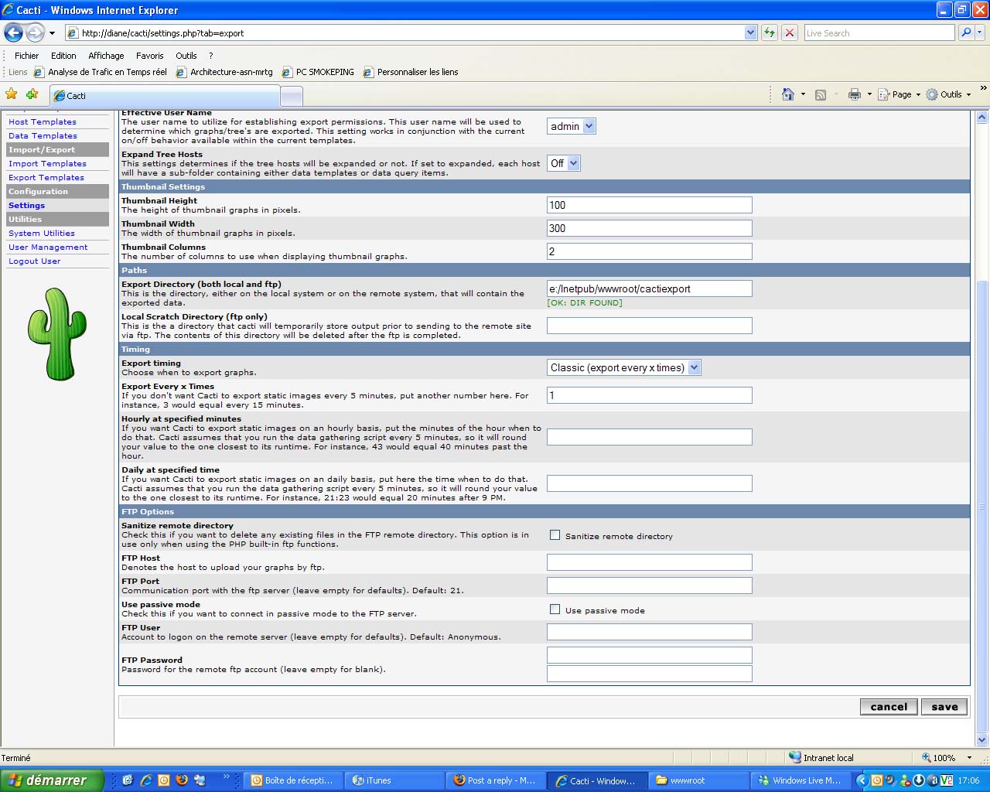
Task: Click the Stop loading red X icon
Action: pos(789,32)
